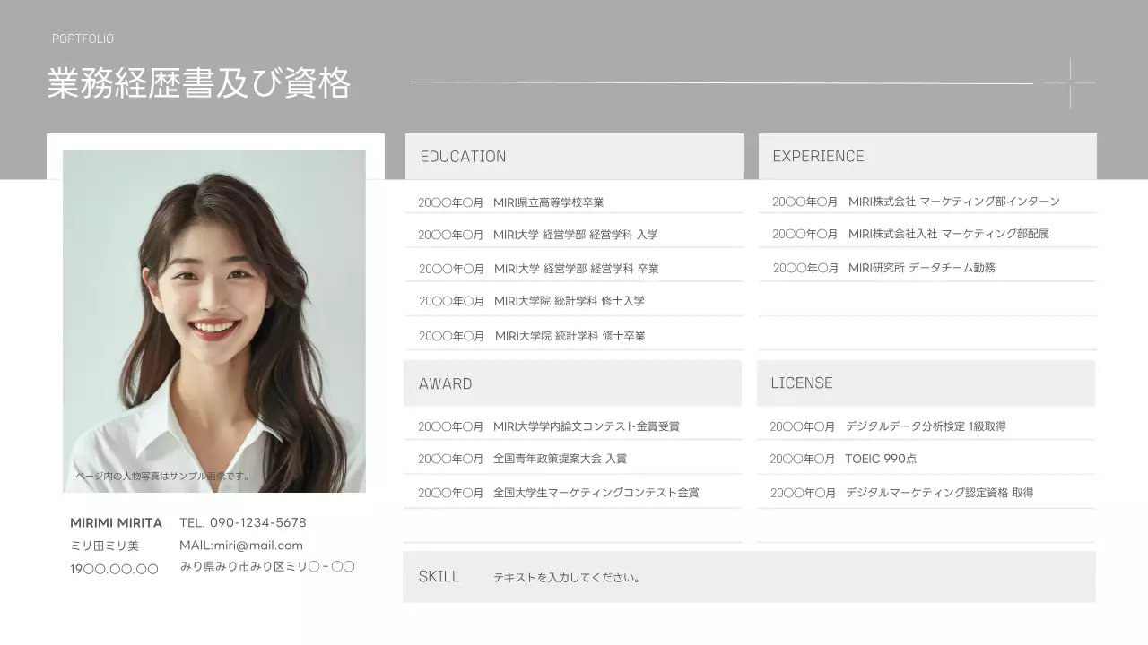This screenshot has width=1148, height=645.
Task: Click the テキストを入力してください placeholder text
Action: pyautogui.click(x=570, y=577)
